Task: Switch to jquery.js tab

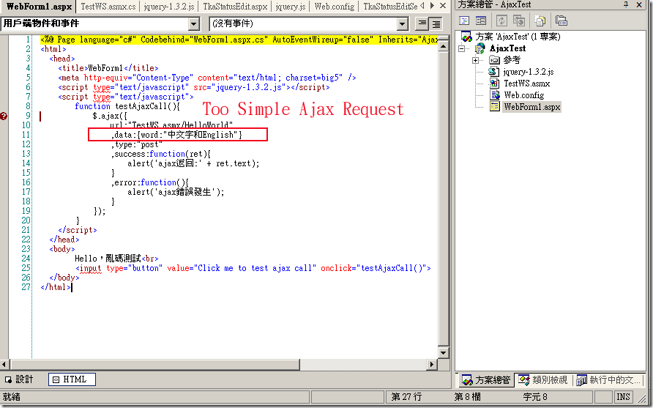Action: point(291,7)
